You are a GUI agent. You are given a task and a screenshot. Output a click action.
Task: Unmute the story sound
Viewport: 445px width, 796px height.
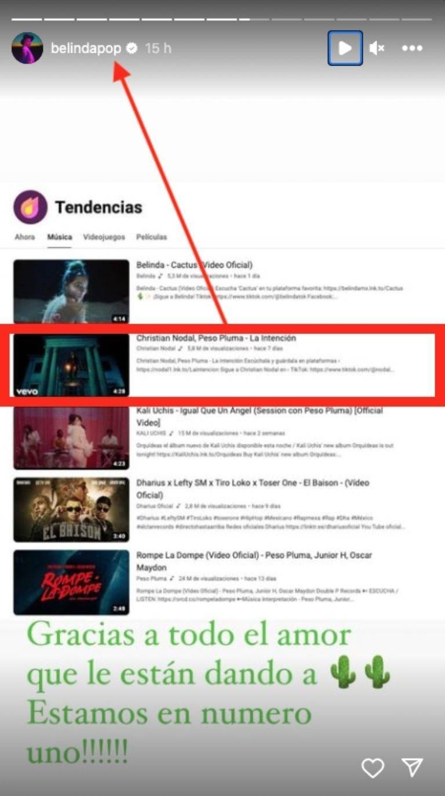pyautogui.click(x=377, y=48)
